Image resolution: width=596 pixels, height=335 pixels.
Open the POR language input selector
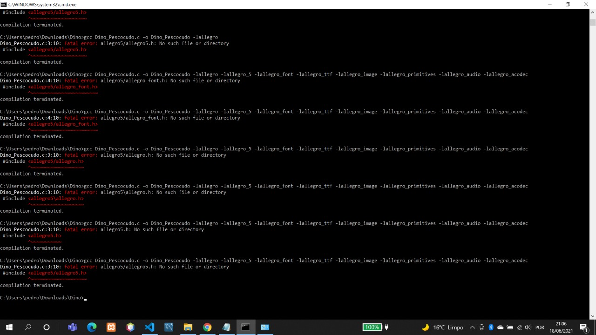[x=540, y=327]
